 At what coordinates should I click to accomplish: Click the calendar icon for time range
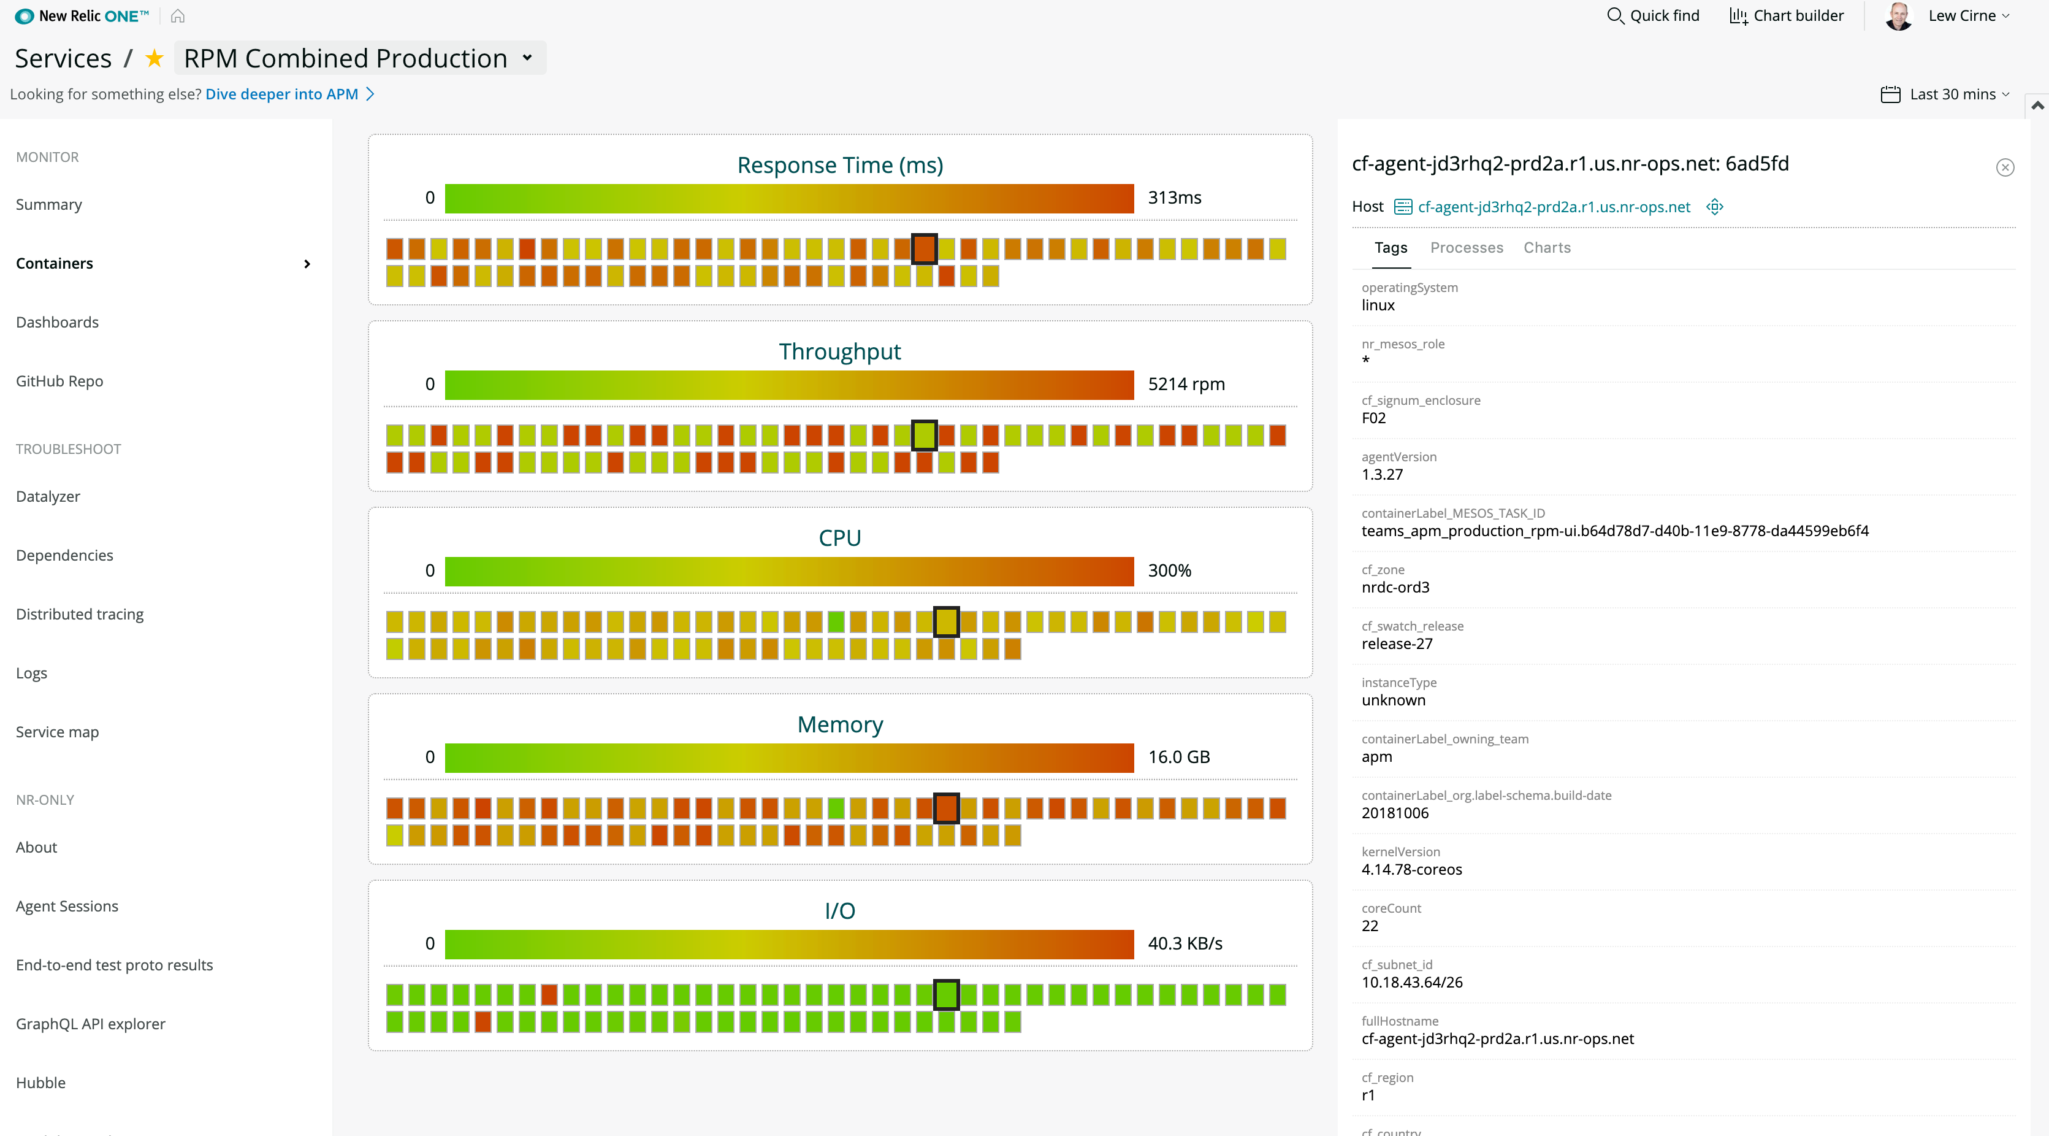pyautogui.click(x=1890, y=94)
